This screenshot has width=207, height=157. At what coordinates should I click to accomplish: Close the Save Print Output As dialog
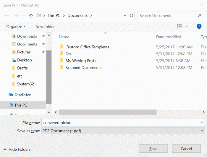pyautogui.click(x=201, y=5)
